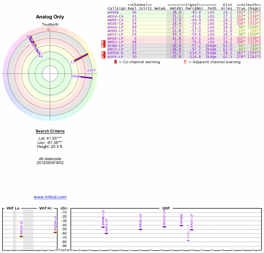The height and width of the screenshot is (253, 264).
Task: Click the adjacent-channel warning icon beside WSPY-LP
Action: click(102, 57)
